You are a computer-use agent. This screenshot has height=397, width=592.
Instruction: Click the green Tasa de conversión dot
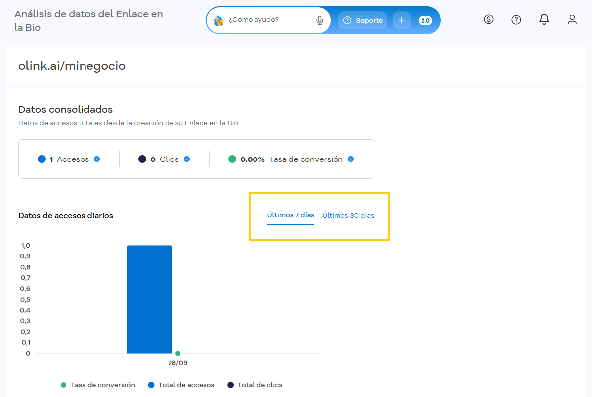[x=232, y=159]
